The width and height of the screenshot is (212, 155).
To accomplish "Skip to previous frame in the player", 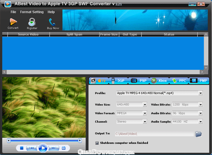I will point(31,148).
